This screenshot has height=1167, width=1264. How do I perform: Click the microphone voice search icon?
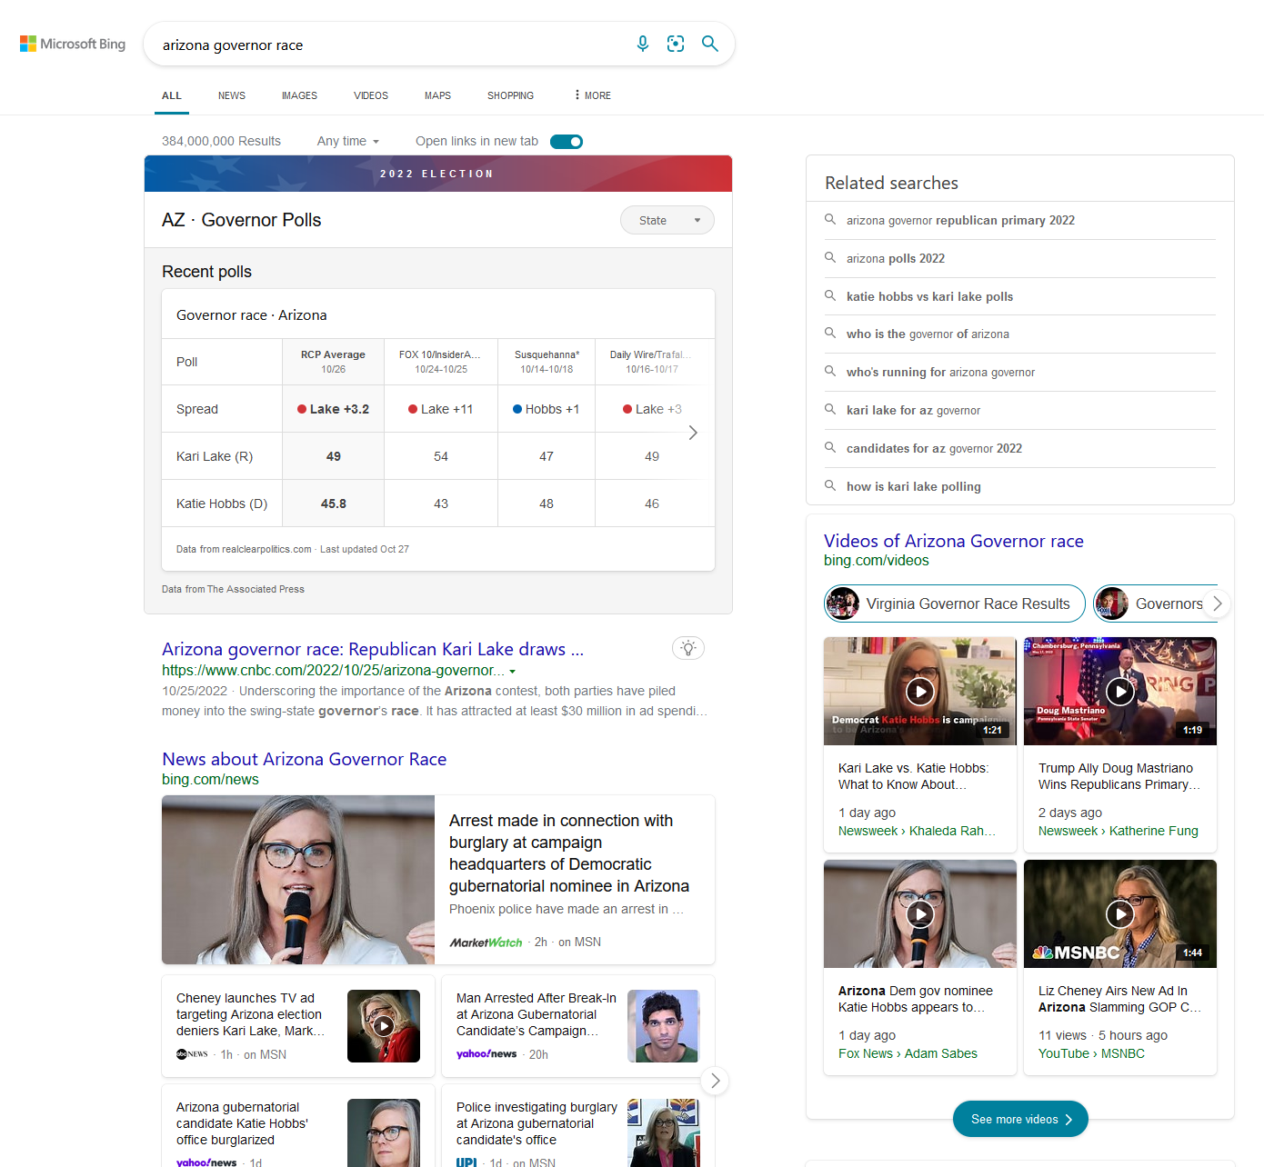(643, 44)
